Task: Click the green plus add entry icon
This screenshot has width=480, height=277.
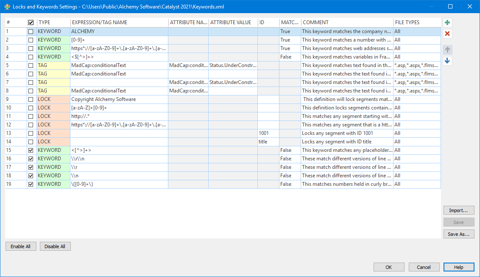Action: (x=447, y=22)
